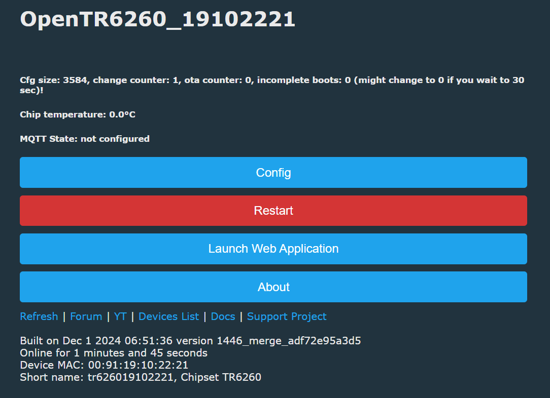The image size is (550, 398).
Task: Open the Config page
Action: pyautogui.click(x=273, y=172)
